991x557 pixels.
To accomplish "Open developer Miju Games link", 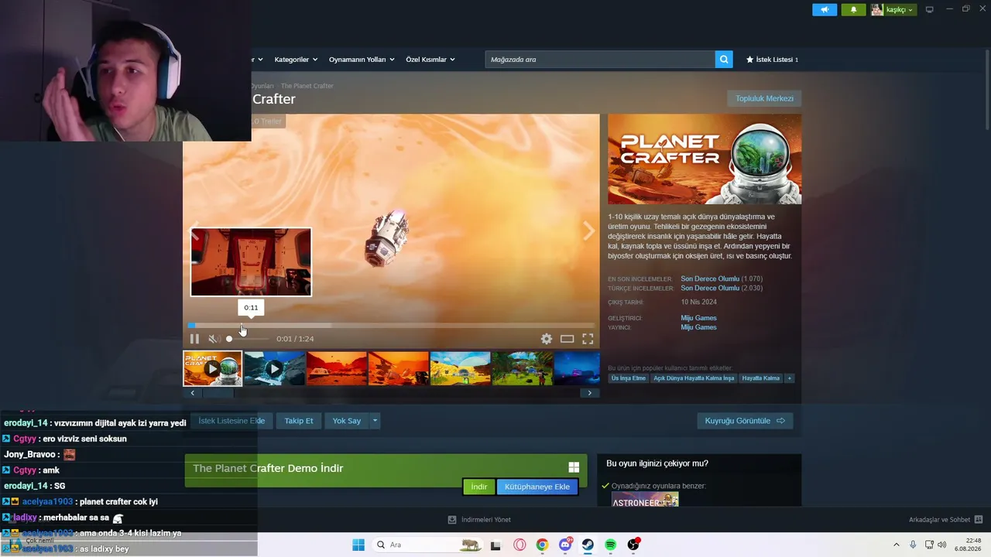I will [698, 318].
